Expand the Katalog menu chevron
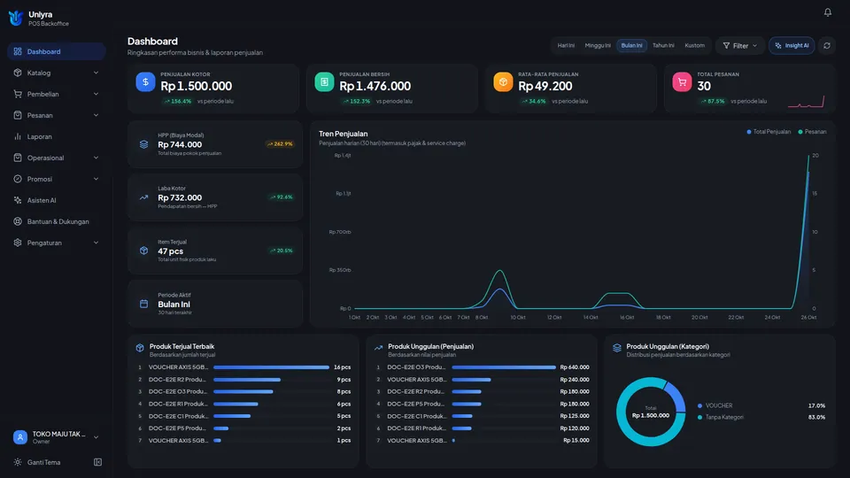 coord(96,73)
